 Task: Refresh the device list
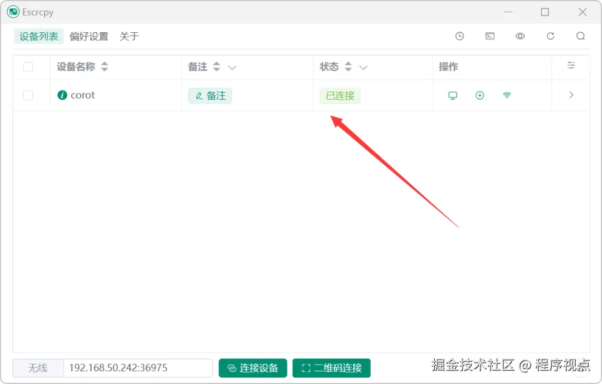click(x=550, y=36)
